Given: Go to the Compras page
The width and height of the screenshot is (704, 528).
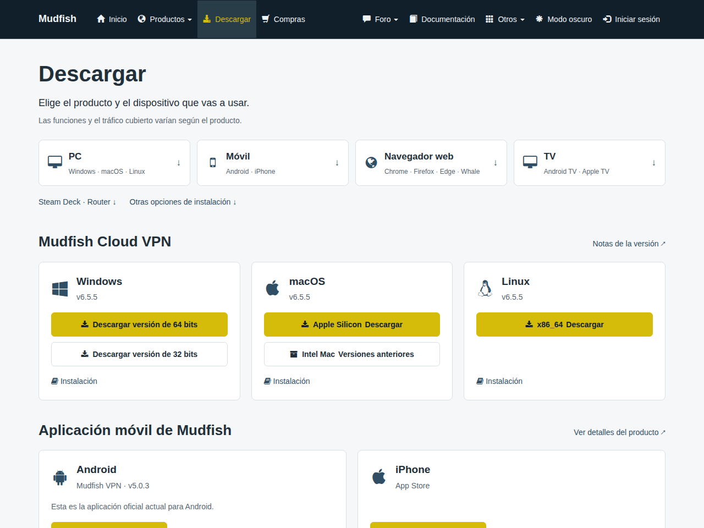Looking at the screenshot, I should 283,19.
